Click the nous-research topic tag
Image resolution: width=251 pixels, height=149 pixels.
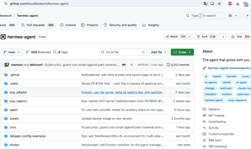tap(237, 100)
